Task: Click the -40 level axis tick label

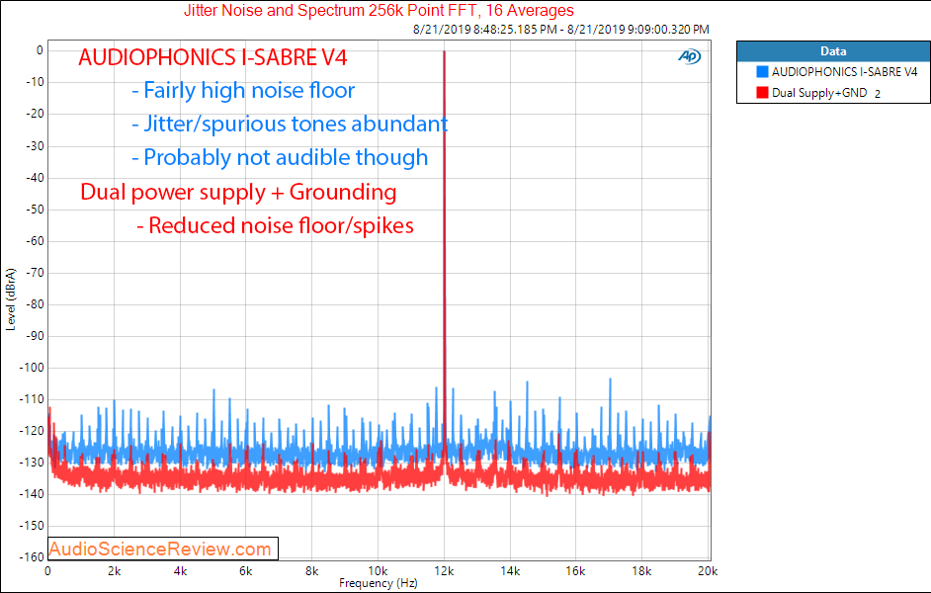Action: pos(35,177)
